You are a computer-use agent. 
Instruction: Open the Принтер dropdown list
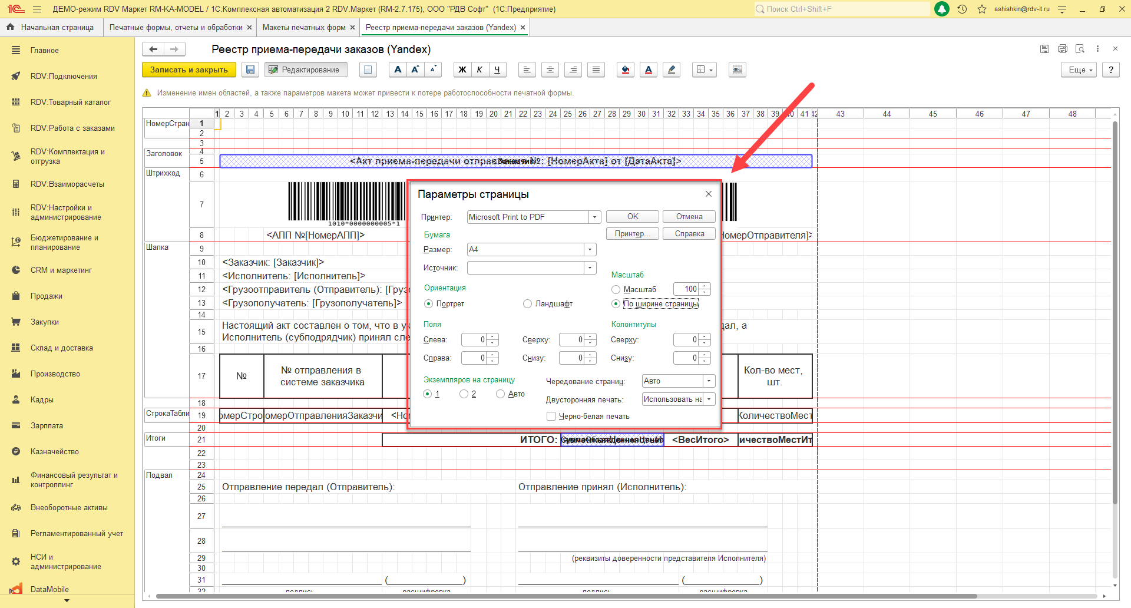coord(594,217)
